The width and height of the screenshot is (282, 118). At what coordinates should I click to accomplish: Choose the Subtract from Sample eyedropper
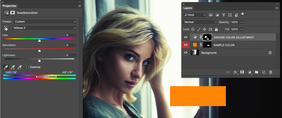click(x=19, y=67)
